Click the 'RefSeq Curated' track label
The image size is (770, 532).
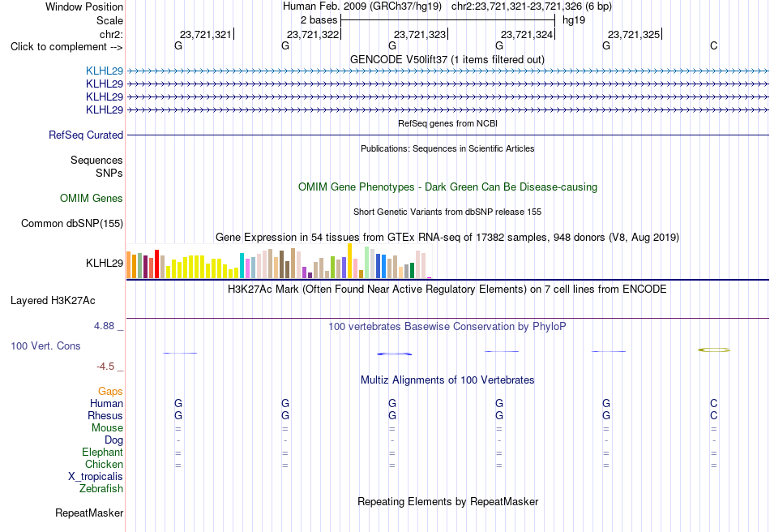click(85, 135)
